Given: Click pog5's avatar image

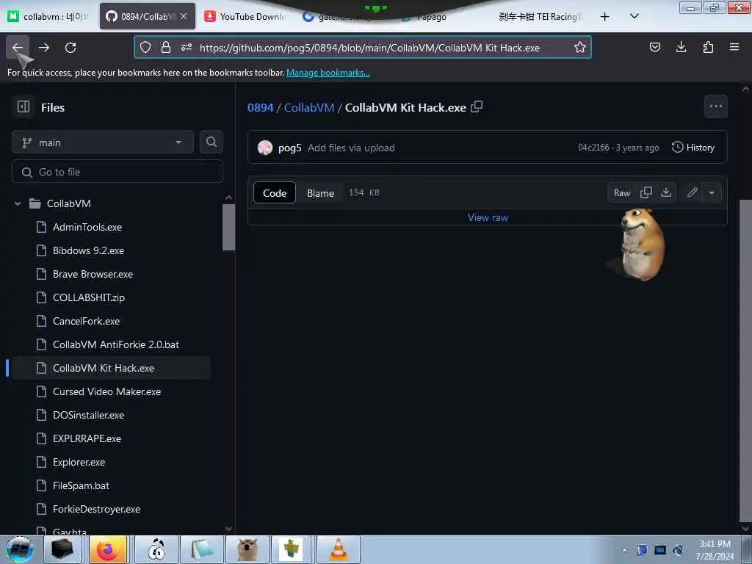Looking at the screenshot, I should click(264, 148).
